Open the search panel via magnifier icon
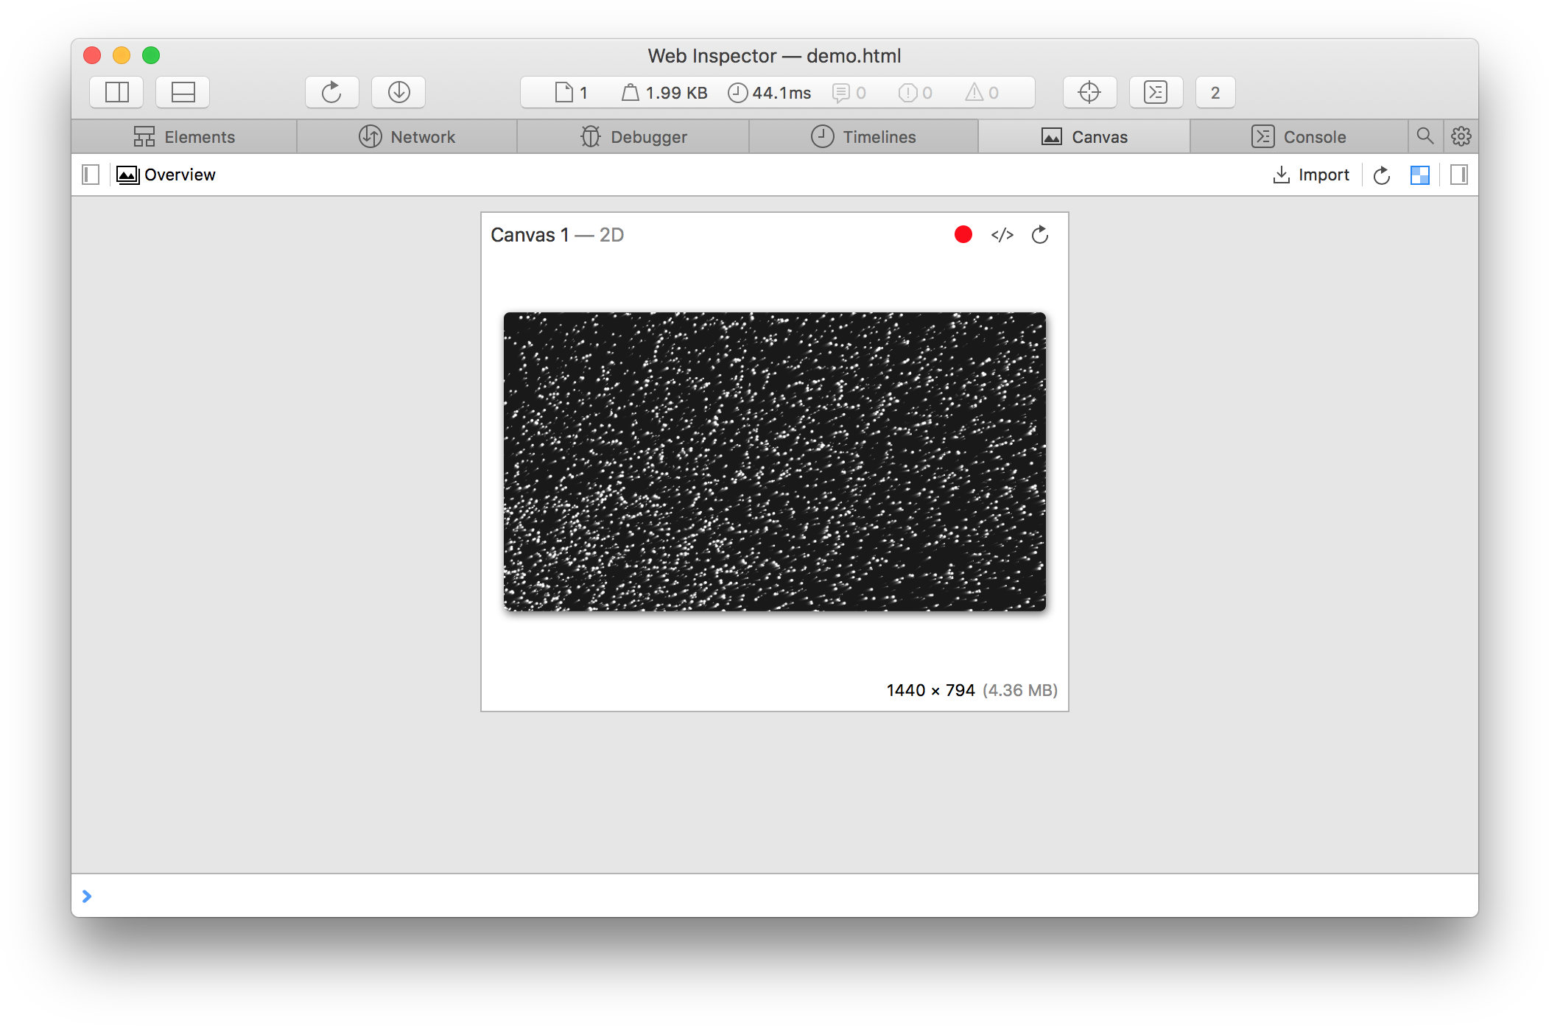Viewport: 1549px width, 1026px height. coord(1426,136)
